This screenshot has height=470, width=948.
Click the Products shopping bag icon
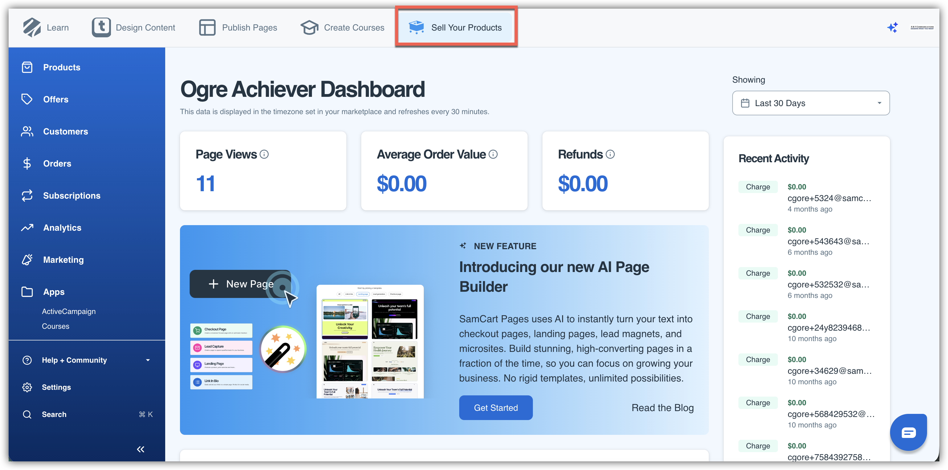(27, 68)
